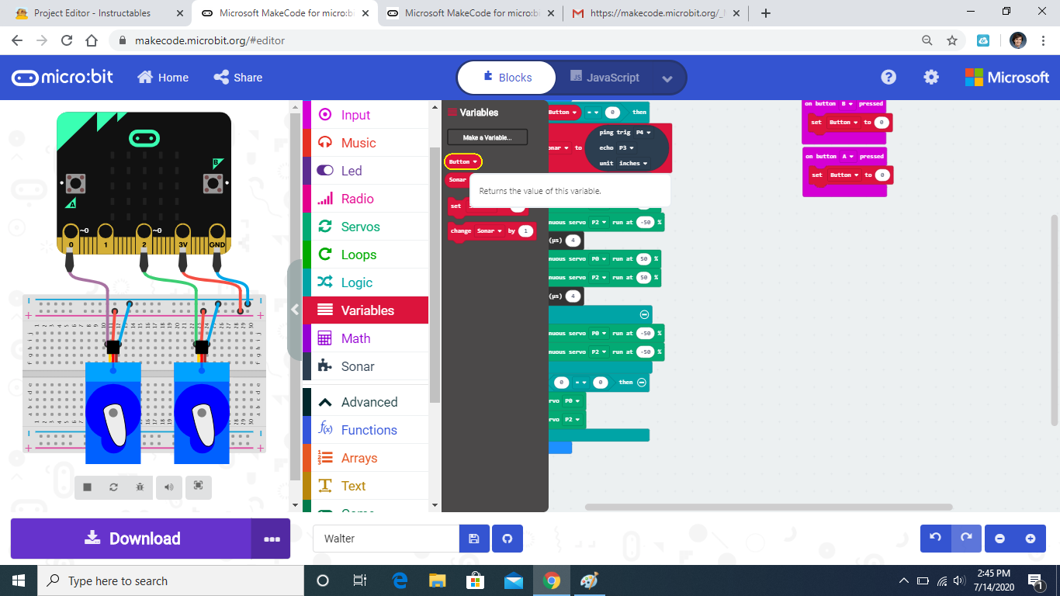Open the Windows Start menu
The width and height of the screenshot is (1060, 596).
click(x=19, y=580)
